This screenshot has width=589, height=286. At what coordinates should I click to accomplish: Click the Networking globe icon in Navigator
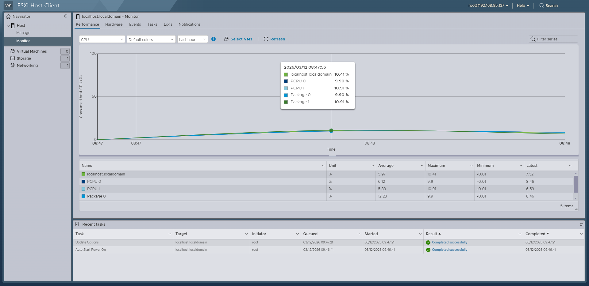tap(12, 65)
